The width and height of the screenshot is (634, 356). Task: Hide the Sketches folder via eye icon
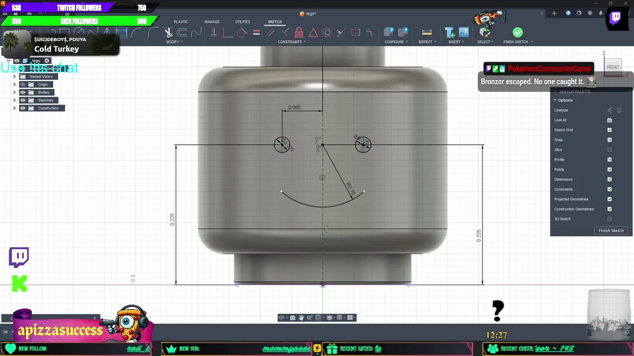pos(23,100)
